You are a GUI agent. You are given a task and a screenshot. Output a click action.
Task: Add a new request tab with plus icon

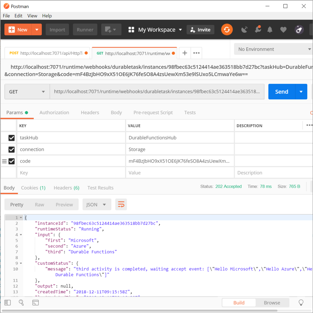185,53
